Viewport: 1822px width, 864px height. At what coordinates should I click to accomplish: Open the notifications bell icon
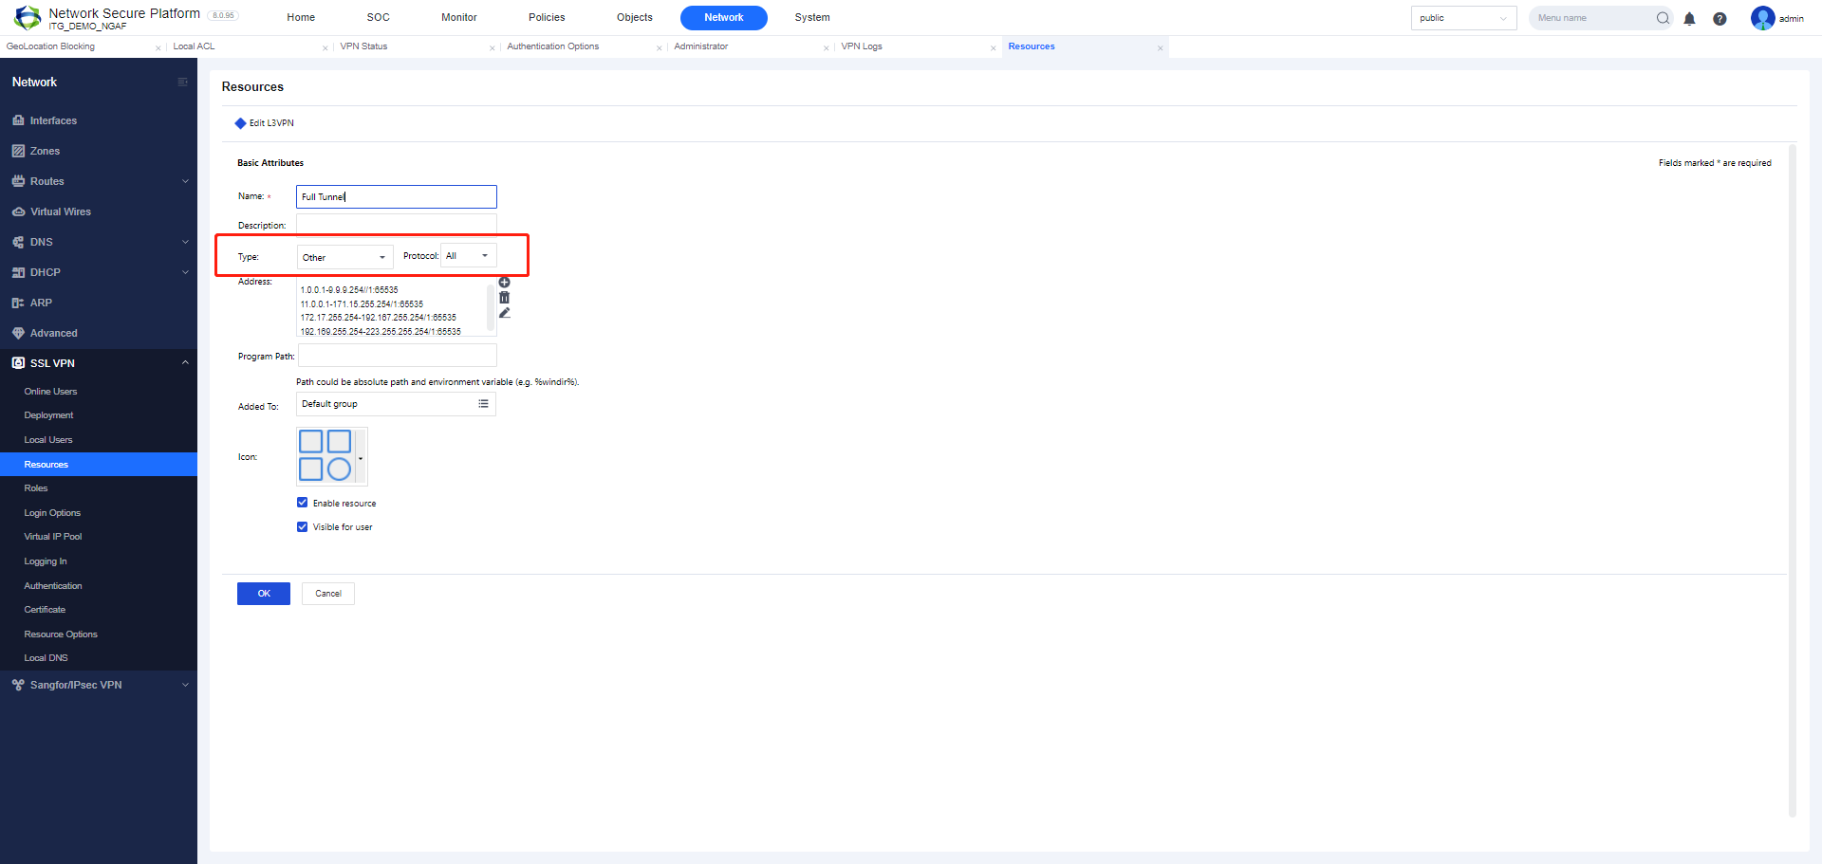1689,19
